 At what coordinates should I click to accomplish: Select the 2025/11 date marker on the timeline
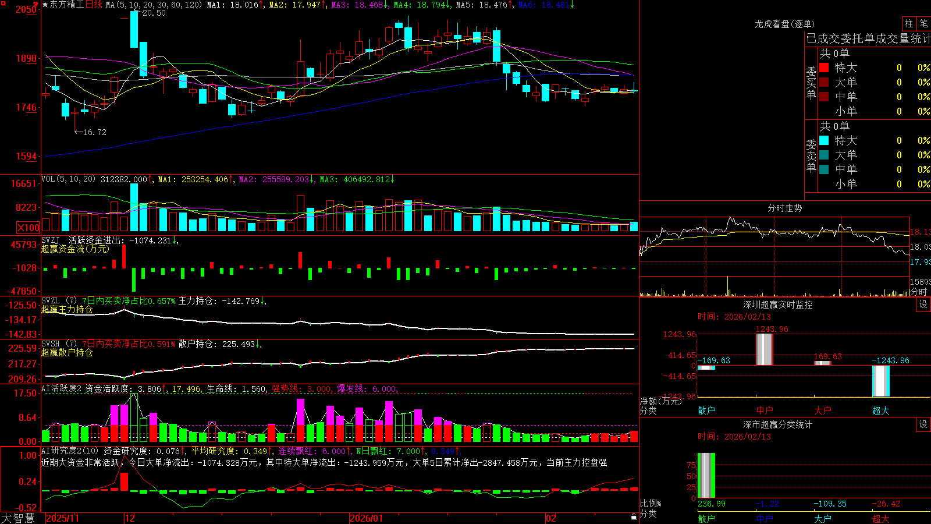62,518
